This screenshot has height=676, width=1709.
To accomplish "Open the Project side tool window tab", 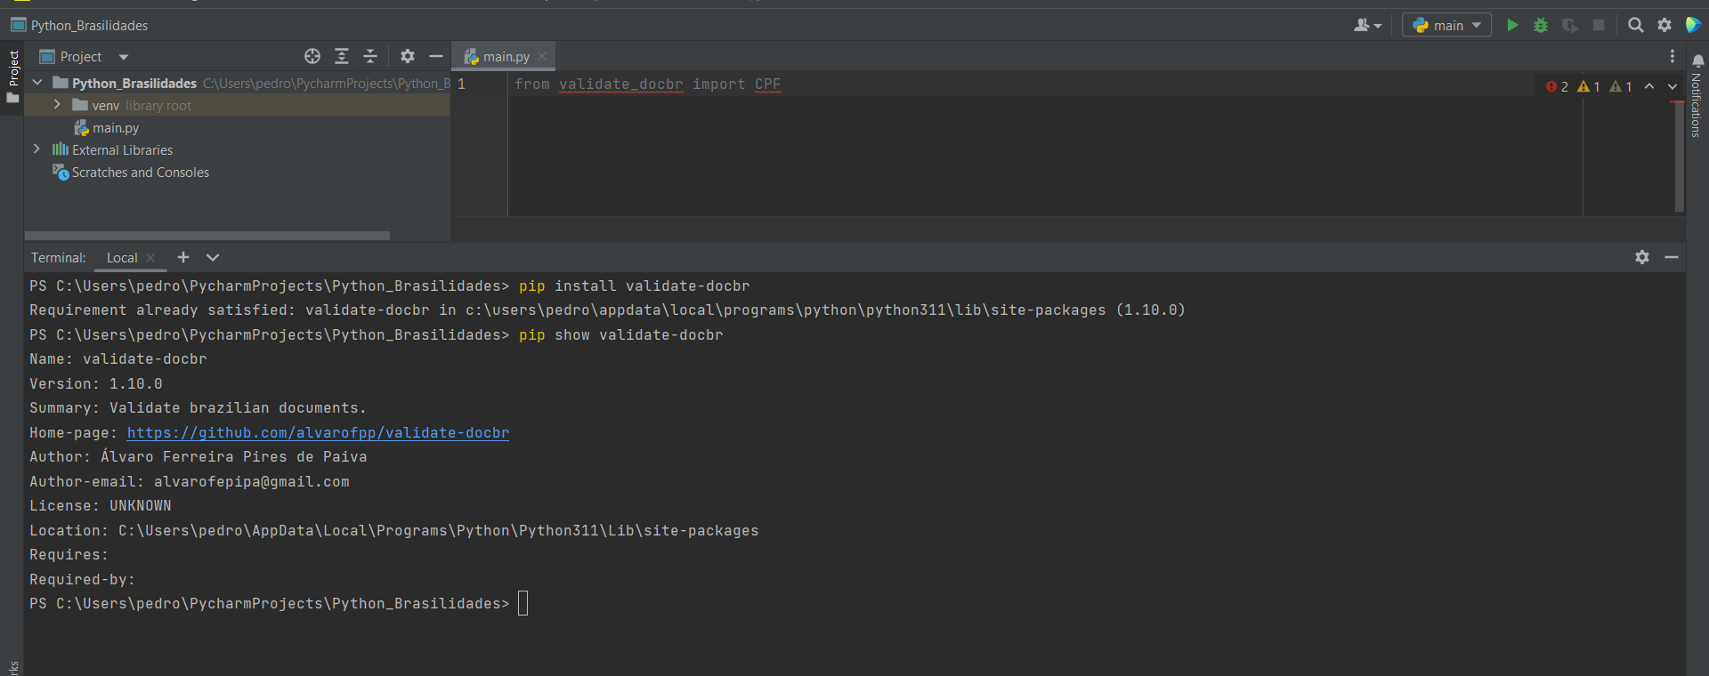I will (x=12, y=76).
